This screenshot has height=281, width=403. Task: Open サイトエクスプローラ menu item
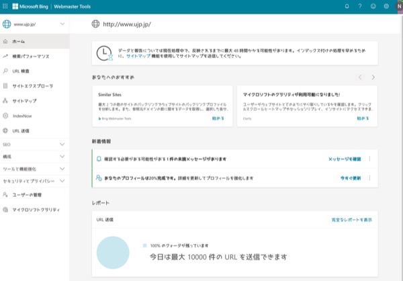click(x=34, y=86)
